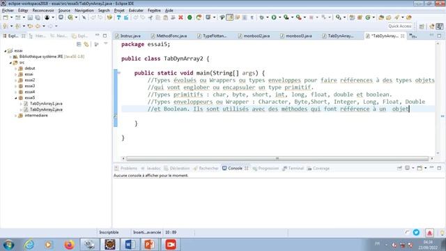Image resolution: width=446 pixels, height=251 pixels.
Task: Click the Coverage run icon
Action: tap(286, 17)
